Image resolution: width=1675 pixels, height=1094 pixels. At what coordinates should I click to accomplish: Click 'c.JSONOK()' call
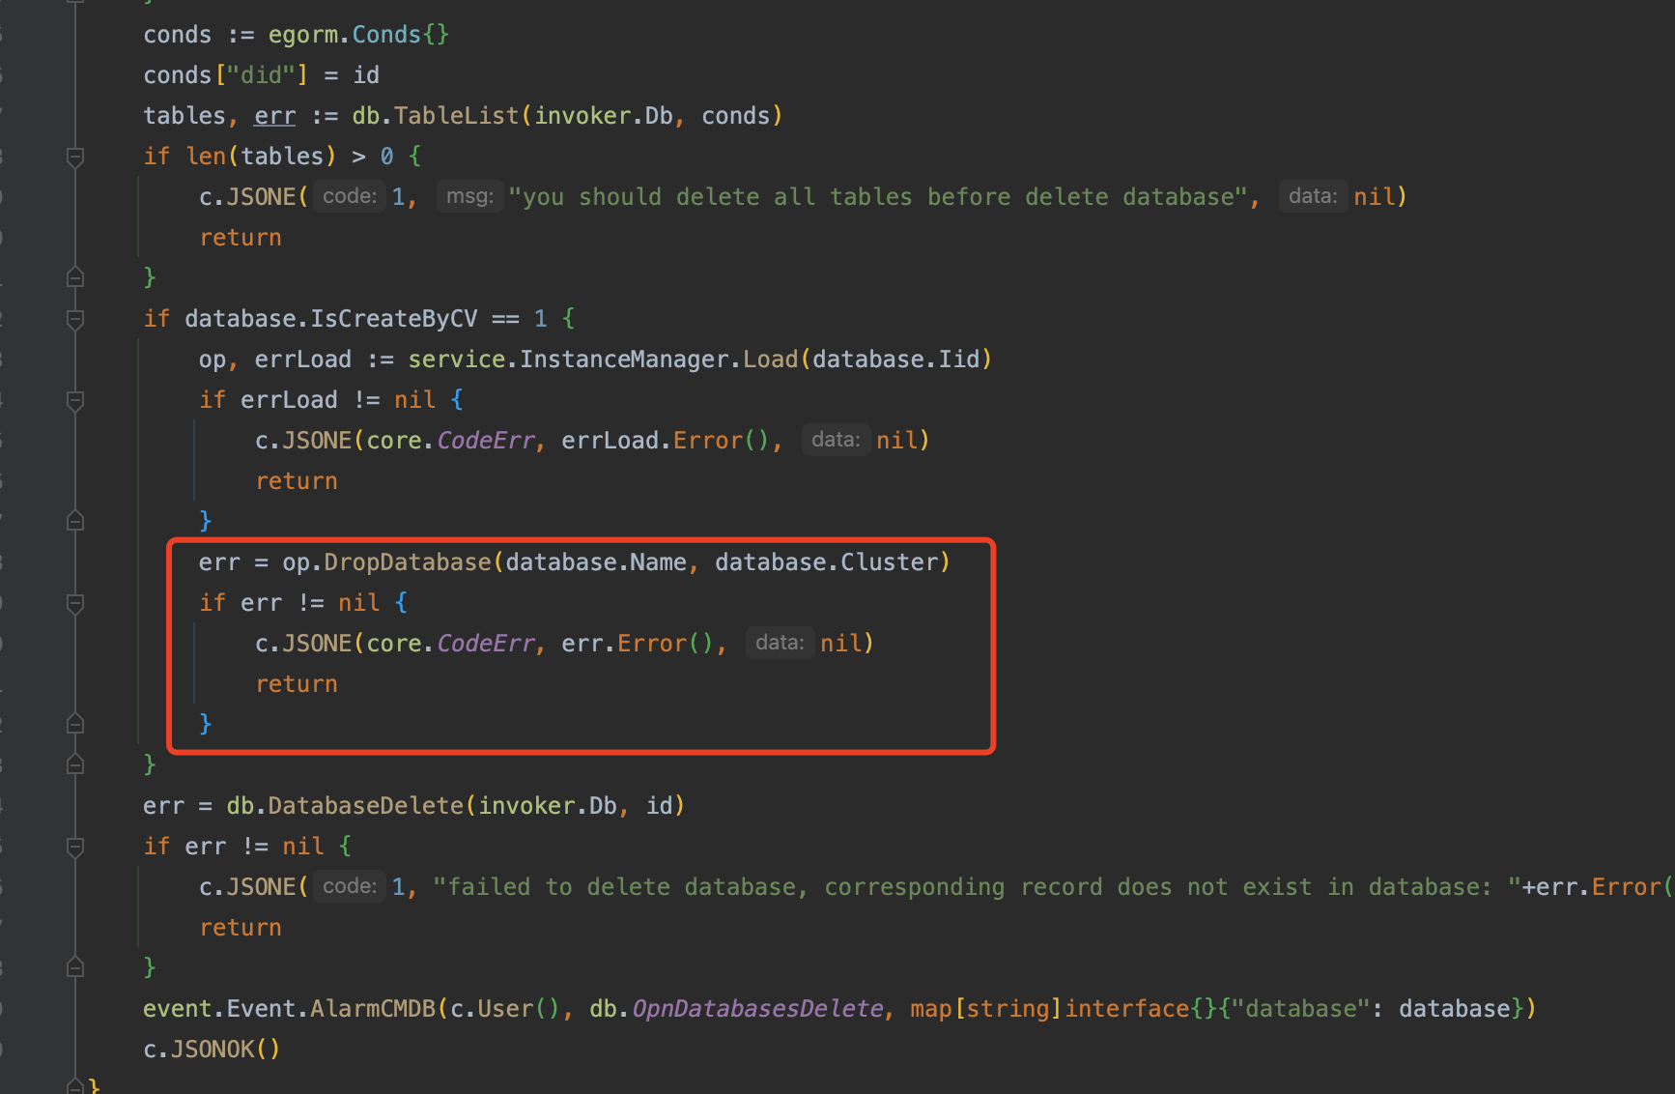click(x=212, y=1050)
